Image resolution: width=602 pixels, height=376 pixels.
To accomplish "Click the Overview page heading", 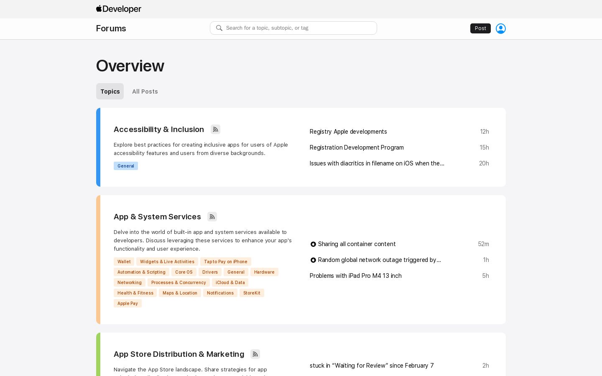I will click(x=130, y=66).
